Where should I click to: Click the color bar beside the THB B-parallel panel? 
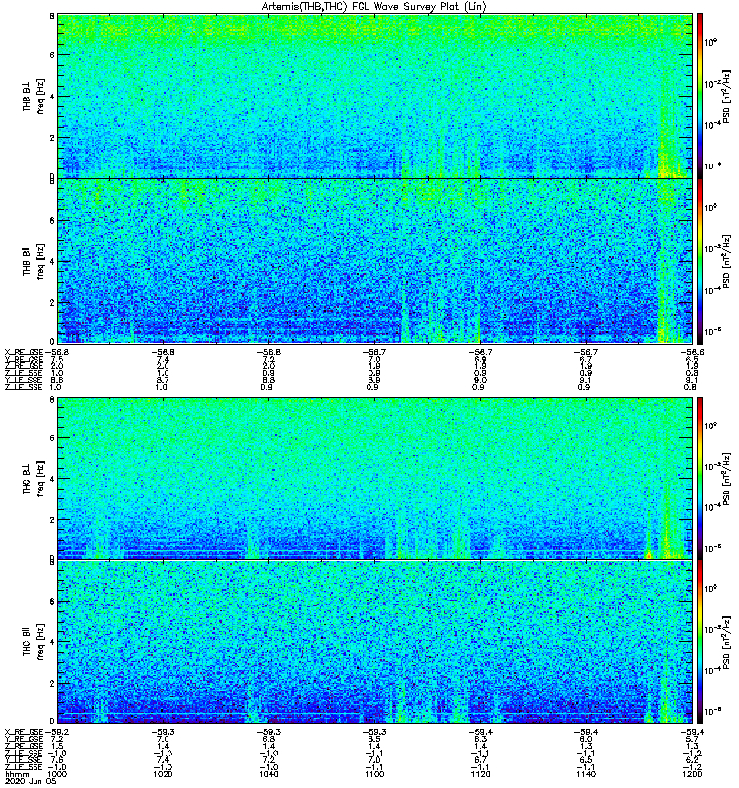[700, 261]
